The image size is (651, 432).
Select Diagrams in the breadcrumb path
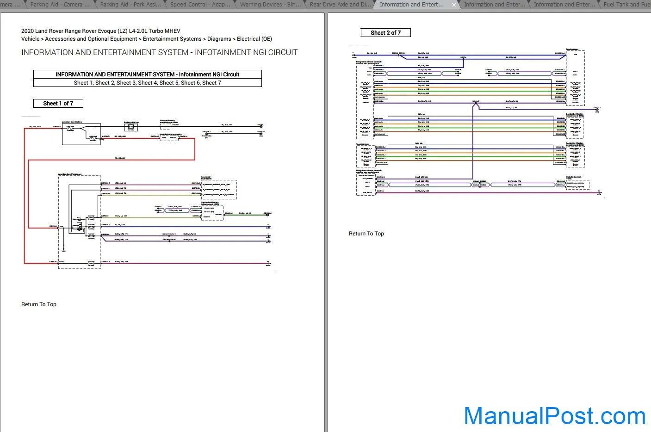pyautogui.click(x=219, y=39)
